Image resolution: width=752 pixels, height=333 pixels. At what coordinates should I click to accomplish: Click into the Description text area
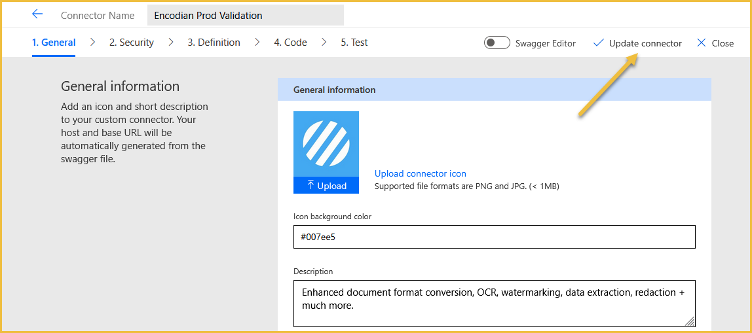click(x=495, y=304)
